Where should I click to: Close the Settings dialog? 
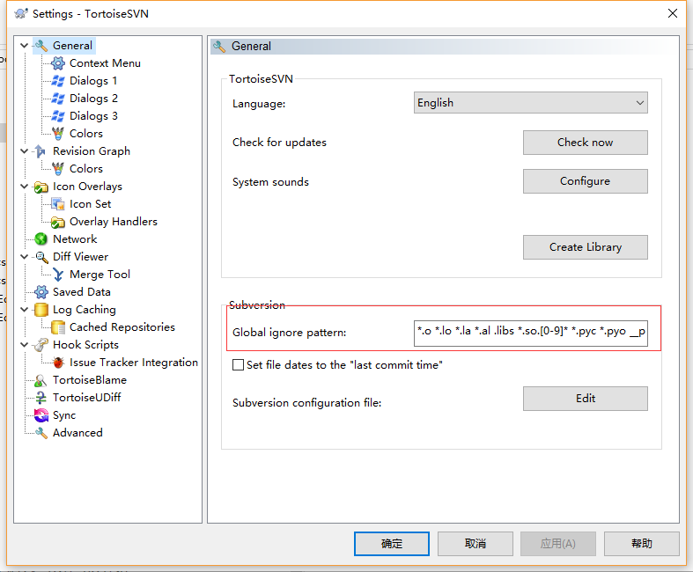pyautogui.click(x=673, y=13)
